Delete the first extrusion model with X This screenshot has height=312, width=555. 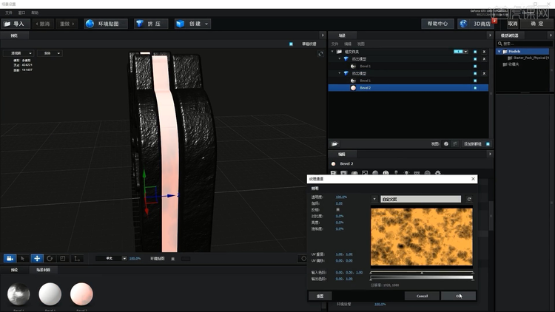click(x=484, y=59)
